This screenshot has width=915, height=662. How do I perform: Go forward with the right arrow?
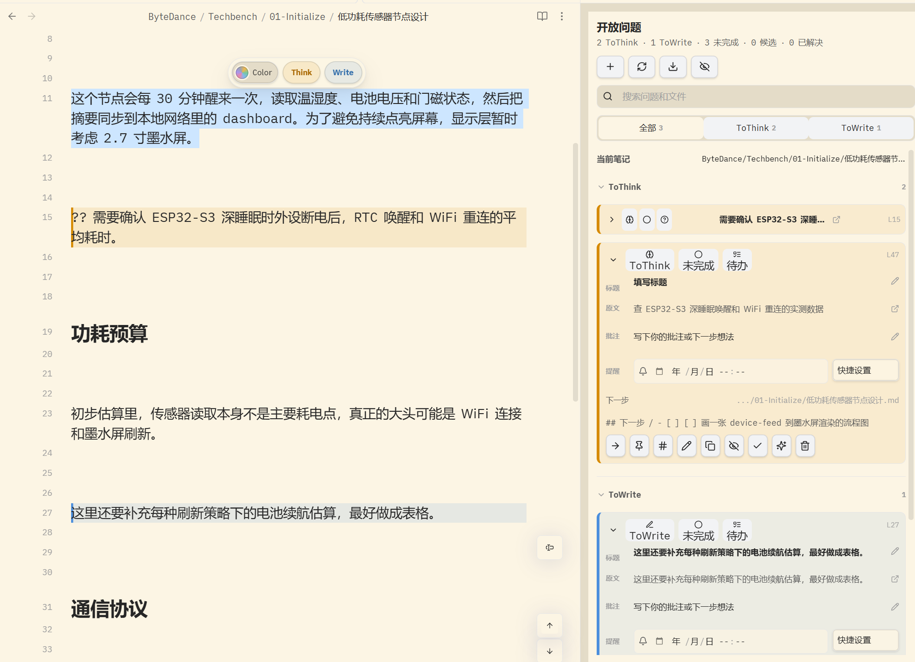point(32,16)
